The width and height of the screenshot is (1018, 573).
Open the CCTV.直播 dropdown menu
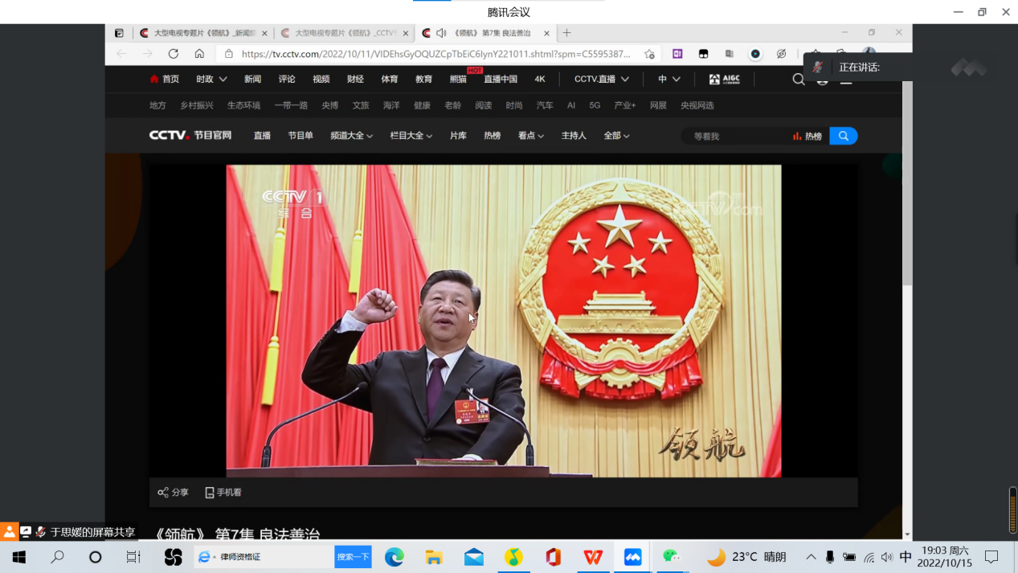click(601, 79)
